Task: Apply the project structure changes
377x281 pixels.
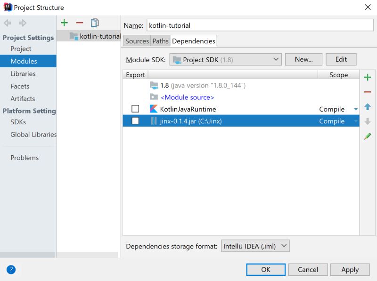Action: coord(350,269)
